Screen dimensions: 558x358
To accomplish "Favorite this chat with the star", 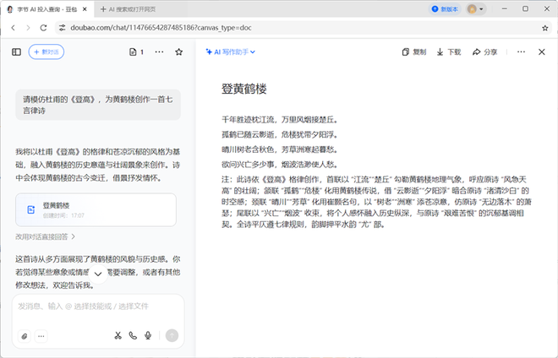I will point(178,52).
